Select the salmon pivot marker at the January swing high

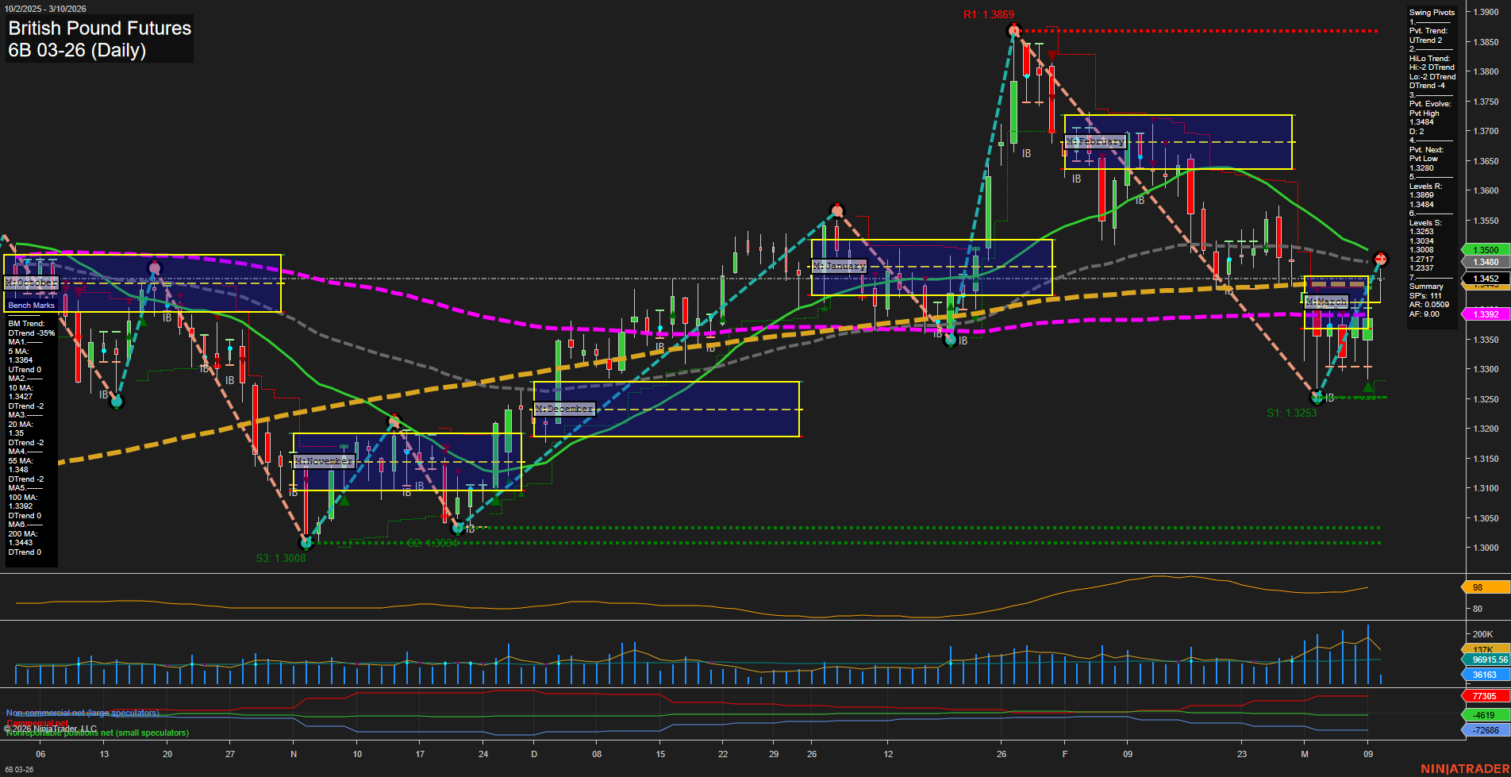(x=838, y=210)
